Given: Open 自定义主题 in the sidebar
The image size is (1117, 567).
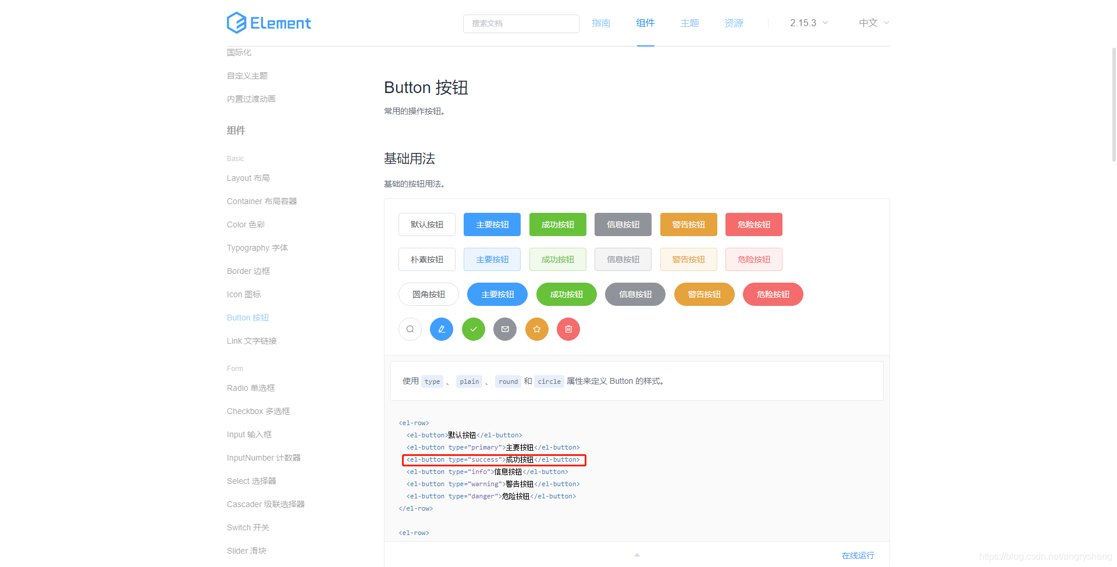Looking at the screenshot, I should [247, 76].
